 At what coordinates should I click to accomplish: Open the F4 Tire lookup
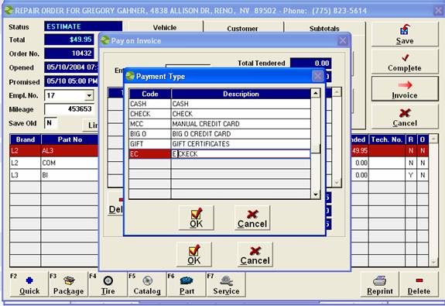pyautogui.click(x=108, y=284)
